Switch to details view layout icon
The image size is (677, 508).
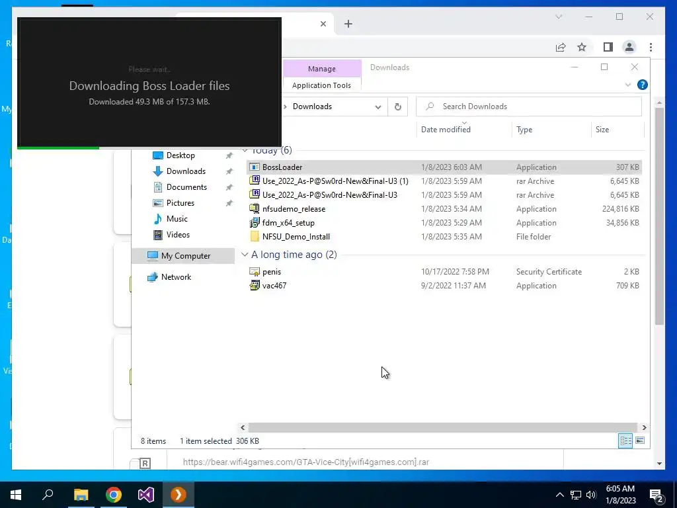(x=625, y=441)
